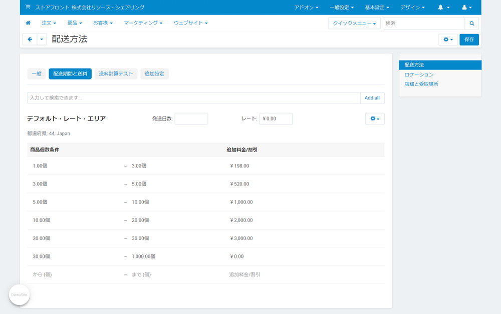Viewport: 501px width, 314px height.
Task: Expand the dropdown next to back arrow
Action: pos(42,39)
